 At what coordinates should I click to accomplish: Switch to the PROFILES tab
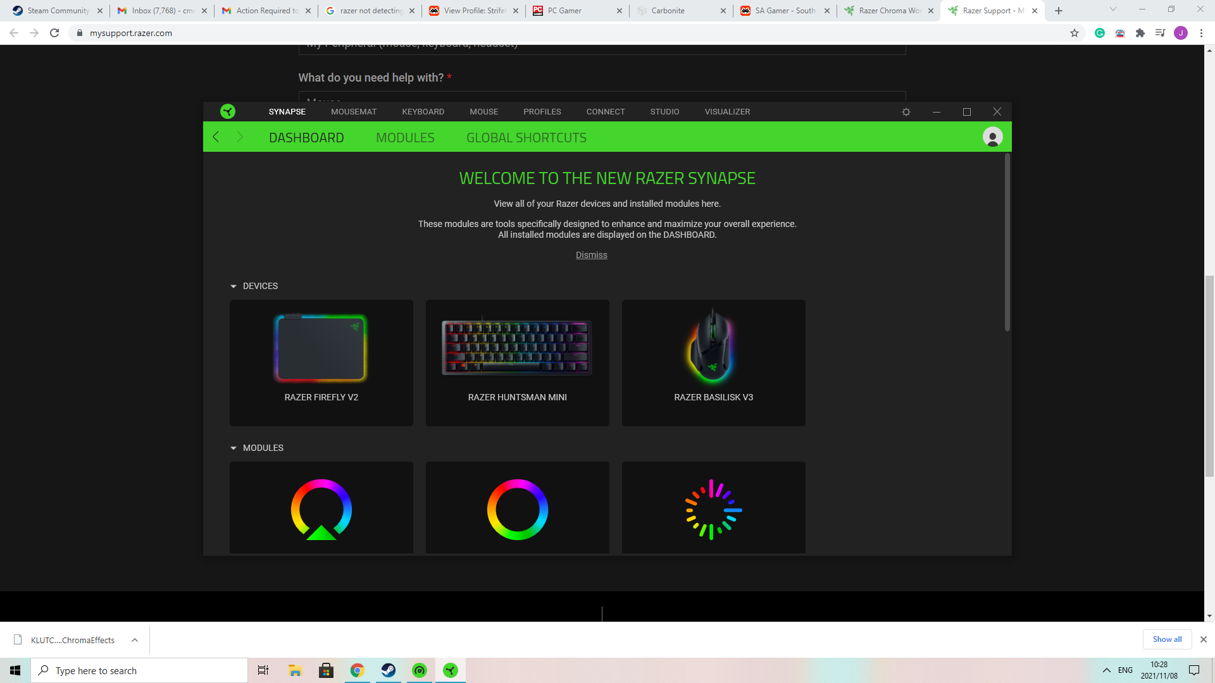point(542,112)
